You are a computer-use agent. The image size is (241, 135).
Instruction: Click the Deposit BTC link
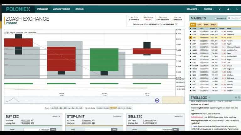coord(56,117)
